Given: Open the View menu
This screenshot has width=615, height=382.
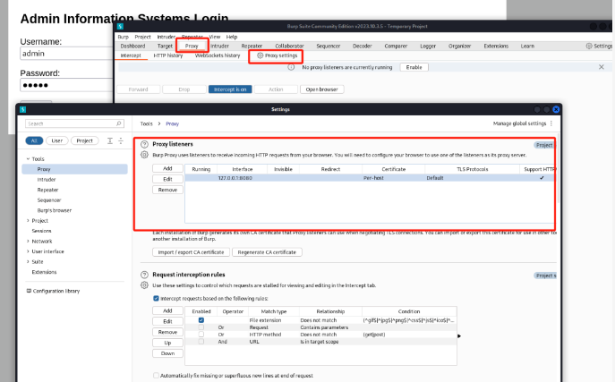Looking at the screenshot, I should click(215, 37).
